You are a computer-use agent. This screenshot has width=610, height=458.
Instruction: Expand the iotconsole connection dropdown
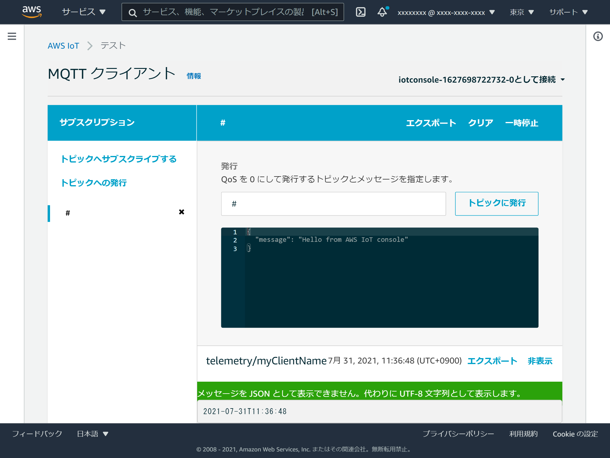click(480, 80)
